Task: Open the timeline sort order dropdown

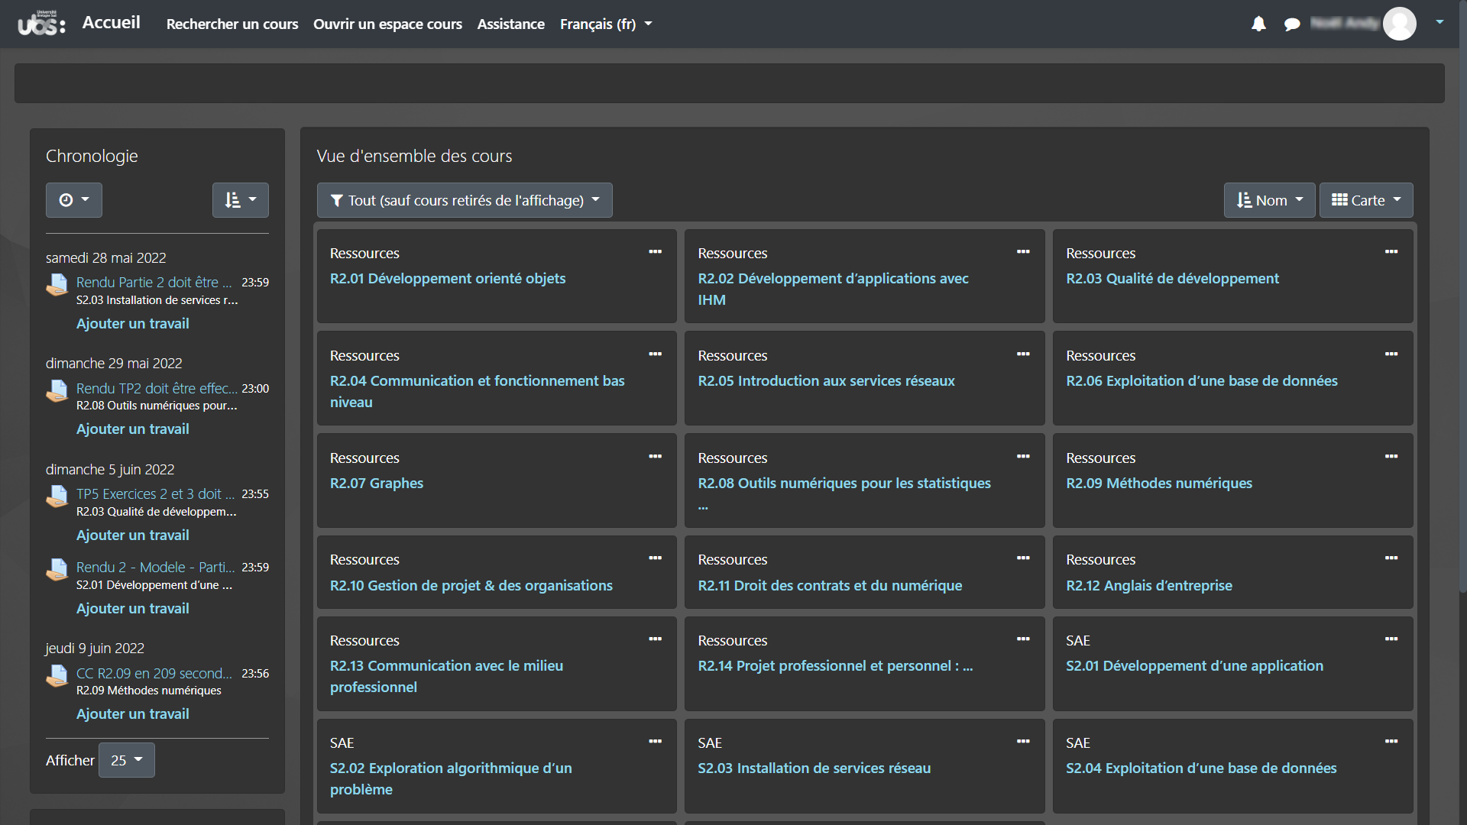Action: (x=240, y=200)
